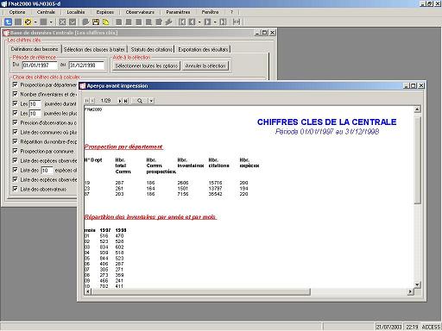The height and width of the screenshot is (331, 442).
Task: Click the first-record navigation icon in main toolbar
Action: [182, 22]
